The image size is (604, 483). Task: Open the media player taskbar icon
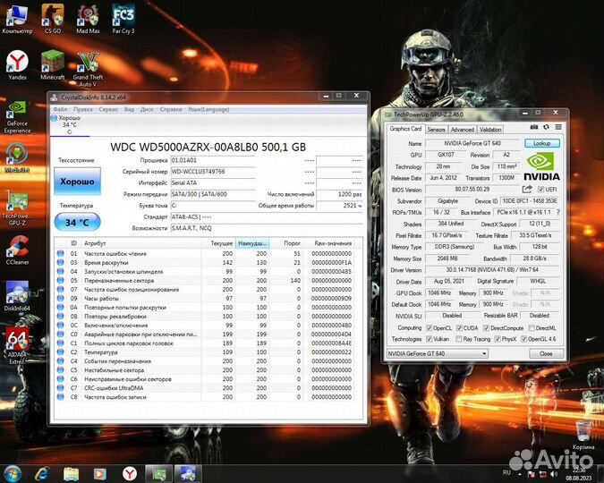pos(99,474)
